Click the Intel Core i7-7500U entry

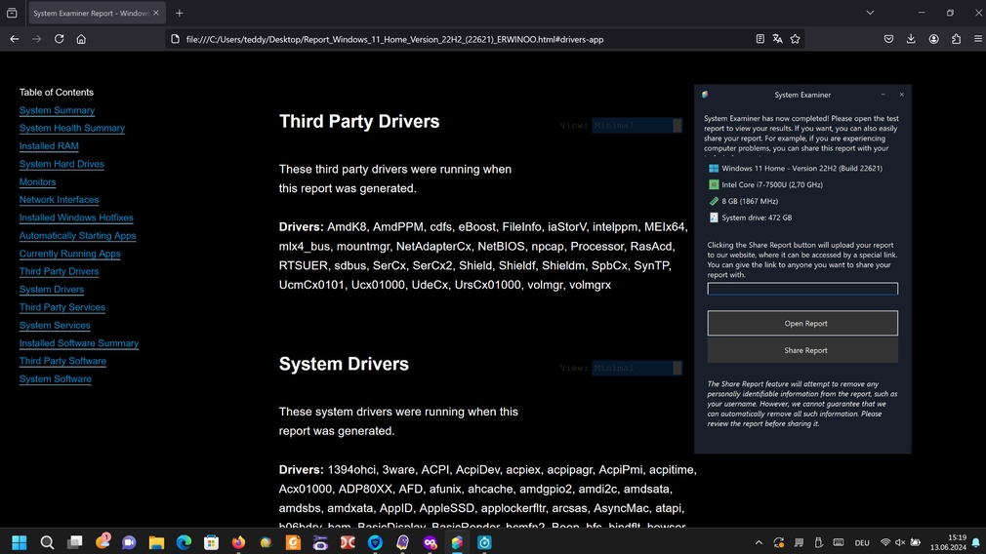pyautogui.click(x=766, y=184)
